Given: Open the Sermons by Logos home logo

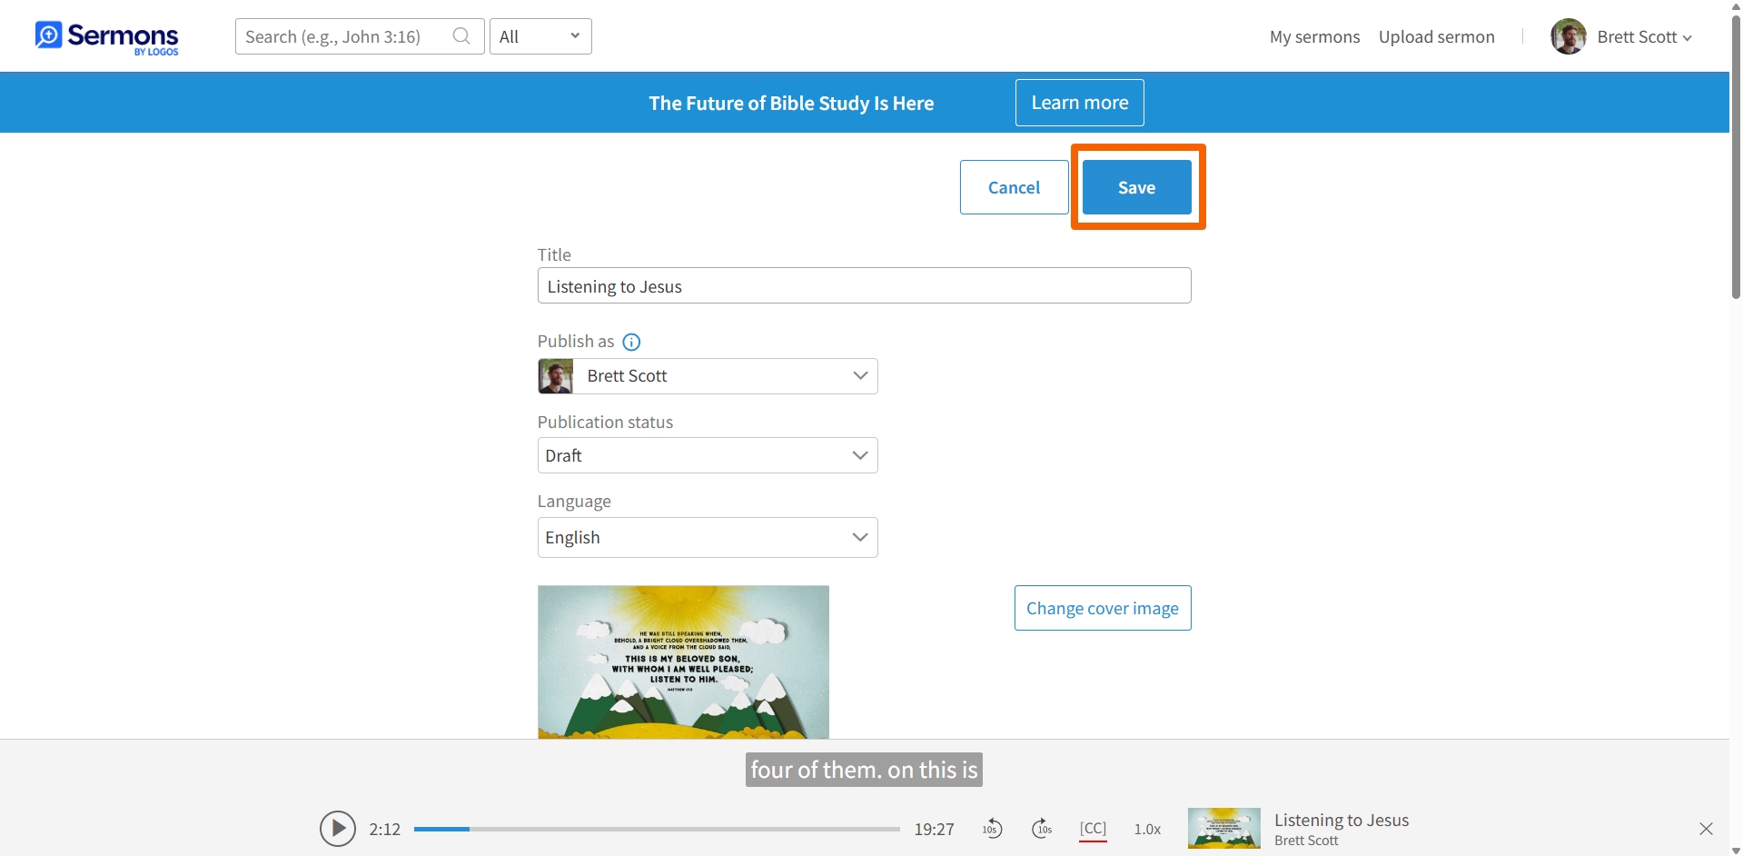Looking at the screenshot, I should point(107,37).
